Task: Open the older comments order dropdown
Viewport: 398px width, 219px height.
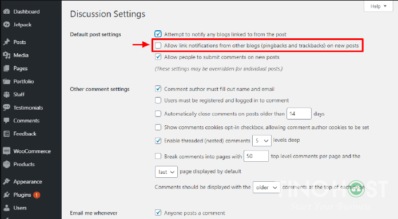Action: (266, 188)
